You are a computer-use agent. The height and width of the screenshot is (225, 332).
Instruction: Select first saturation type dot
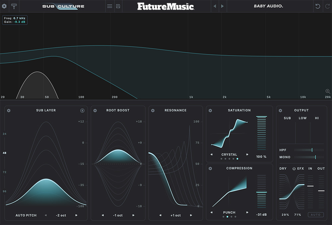coord(221,159)
